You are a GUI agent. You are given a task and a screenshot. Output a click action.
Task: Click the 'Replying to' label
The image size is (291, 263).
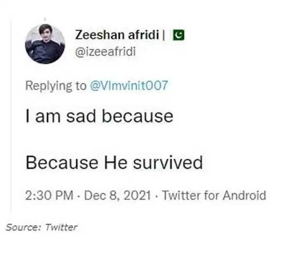(56, 86)
